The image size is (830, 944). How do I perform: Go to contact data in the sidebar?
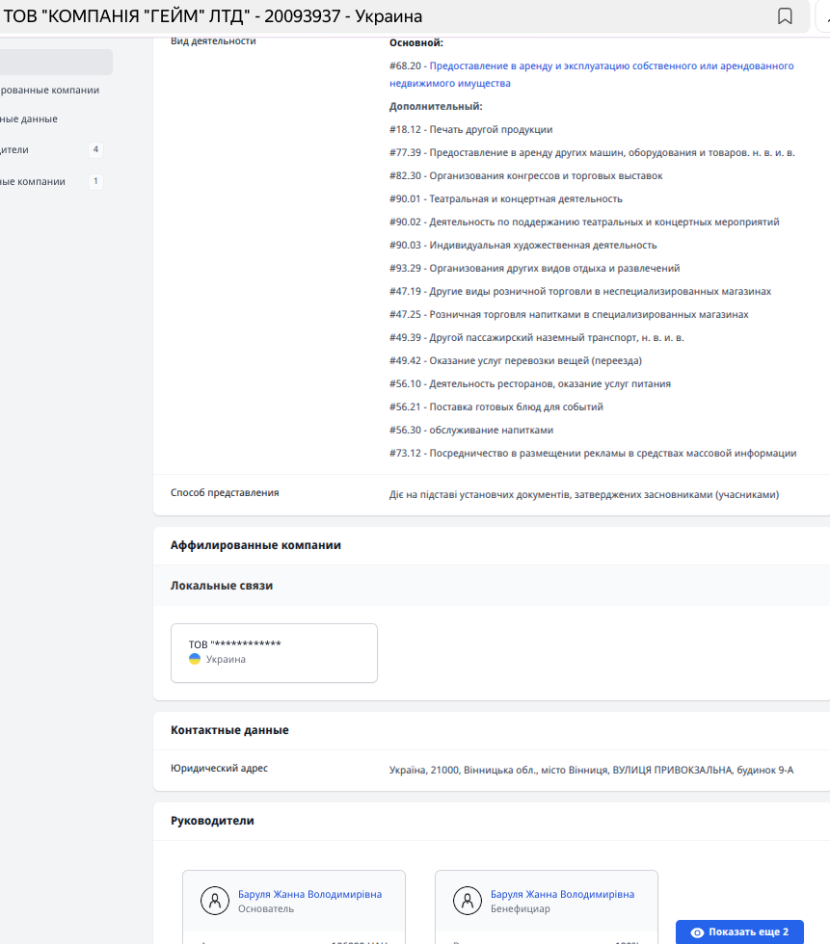(x=29, y=118)
